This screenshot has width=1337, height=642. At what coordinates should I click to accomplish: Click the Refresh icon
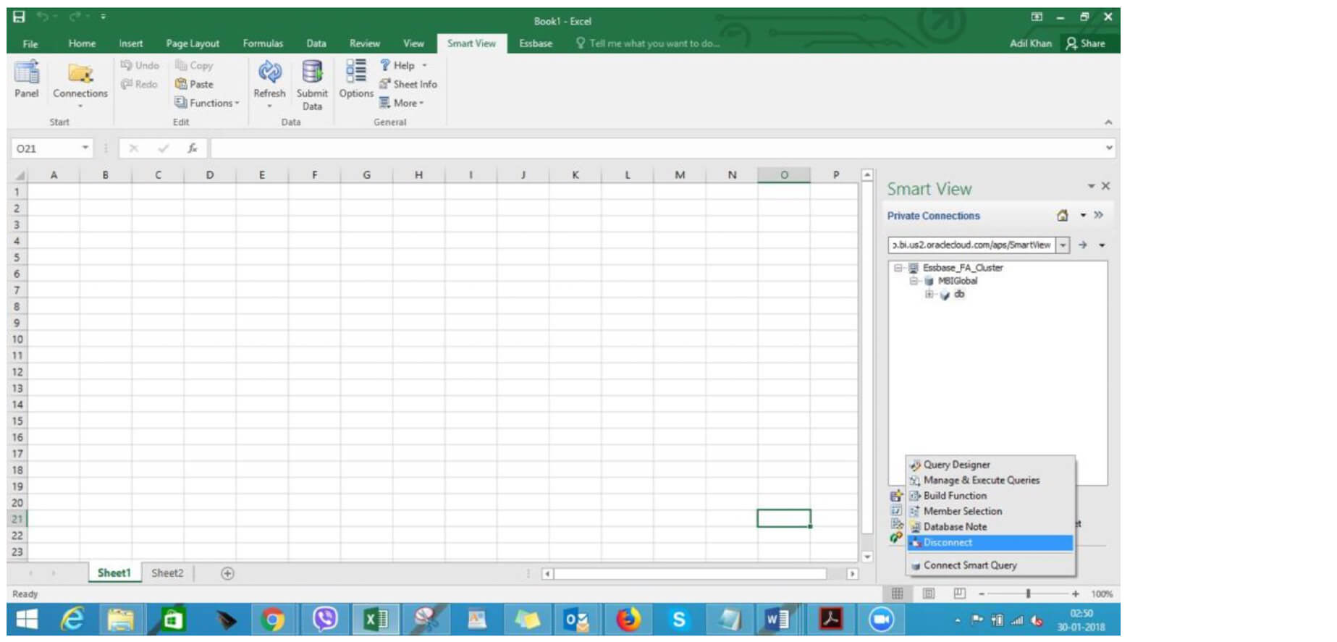(x=269, y=72)
